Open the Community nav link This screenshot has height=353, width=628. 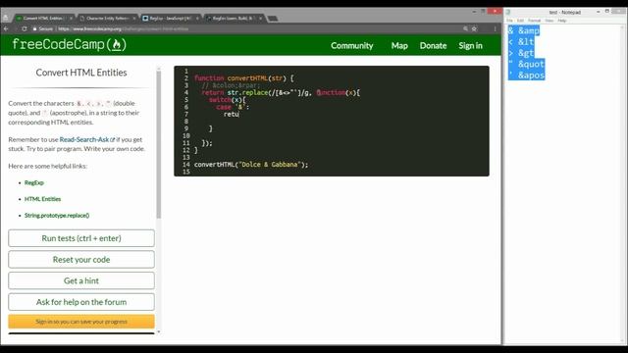[351, 46]
